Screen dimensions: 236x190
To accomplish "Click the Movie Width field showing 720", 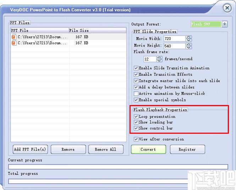I will coord(175,39).
